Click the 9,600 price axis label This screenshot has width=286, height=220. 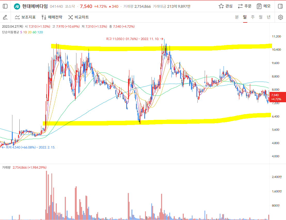pyautogui.click(x=276, y=63)
